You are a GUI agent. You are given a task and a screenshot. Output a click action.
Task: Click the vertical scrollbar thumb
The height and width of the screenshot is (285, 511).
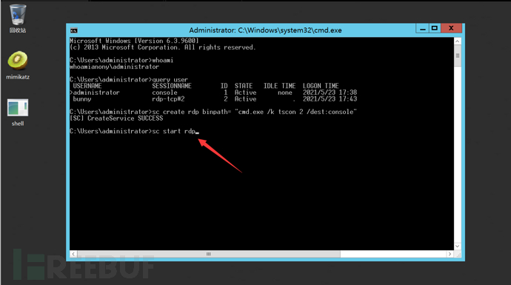tap(458, 56)
